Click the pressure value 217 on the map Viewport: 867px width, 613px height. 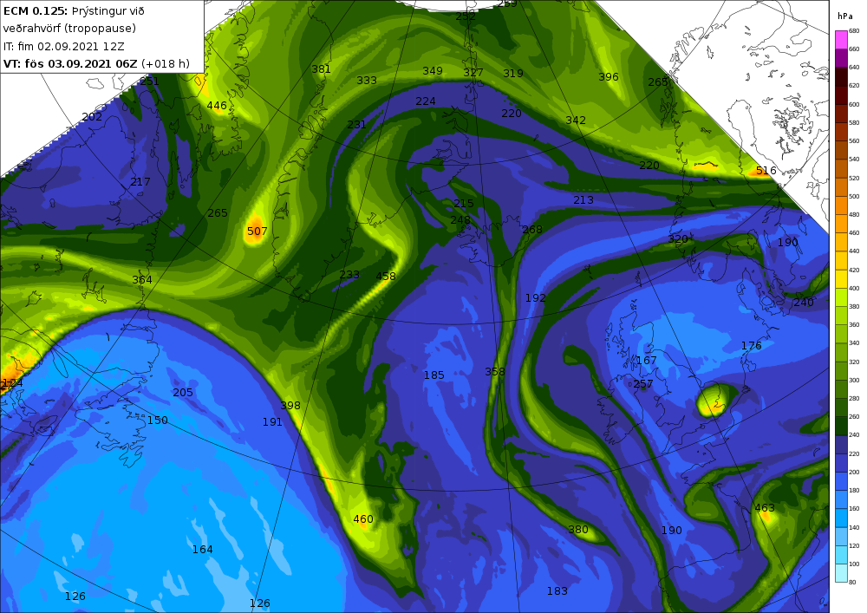(x=140, y=181)
